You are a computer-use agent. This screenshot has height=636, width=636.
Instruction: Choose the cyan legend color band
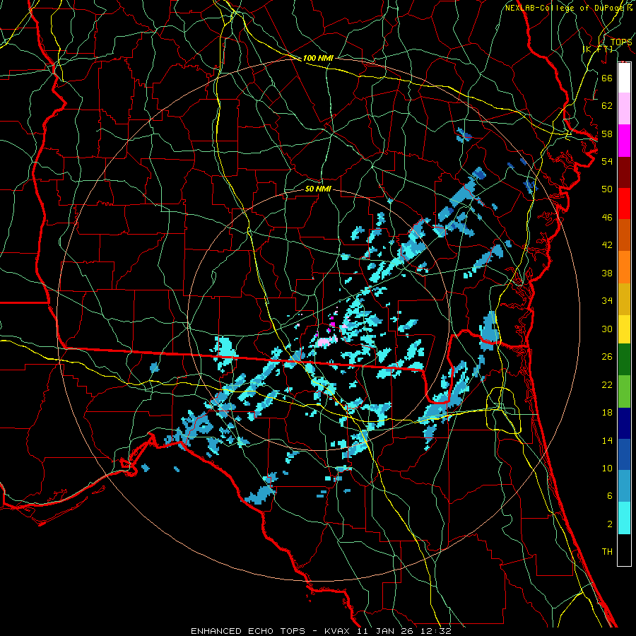(x=624, y=518)
